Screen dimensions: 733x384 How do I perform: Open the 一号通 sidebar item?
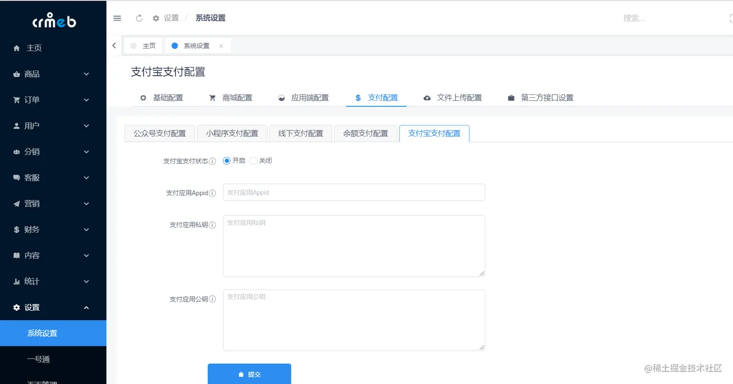click(x=53, y=359)
